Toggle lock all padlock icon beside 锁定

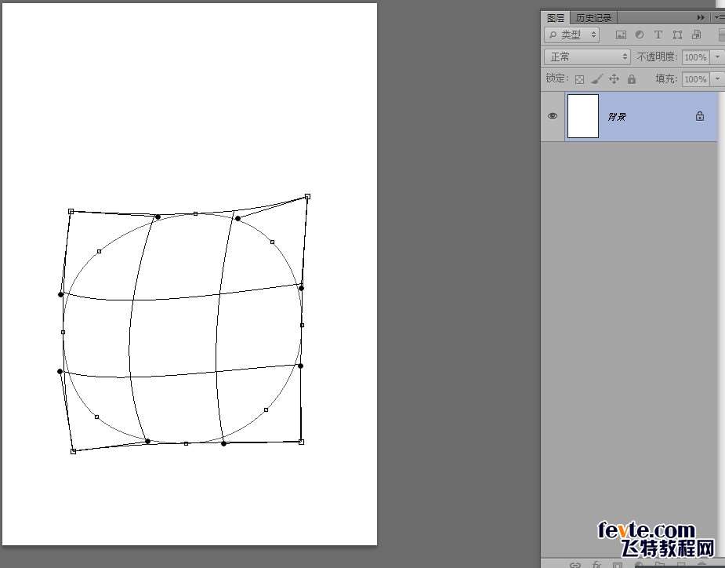[632, 79]
